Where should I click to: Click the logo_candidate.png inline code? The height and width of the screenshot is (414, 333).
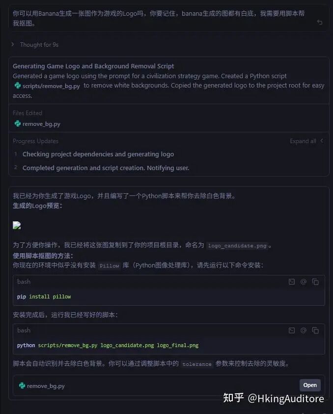coord(237,246)
